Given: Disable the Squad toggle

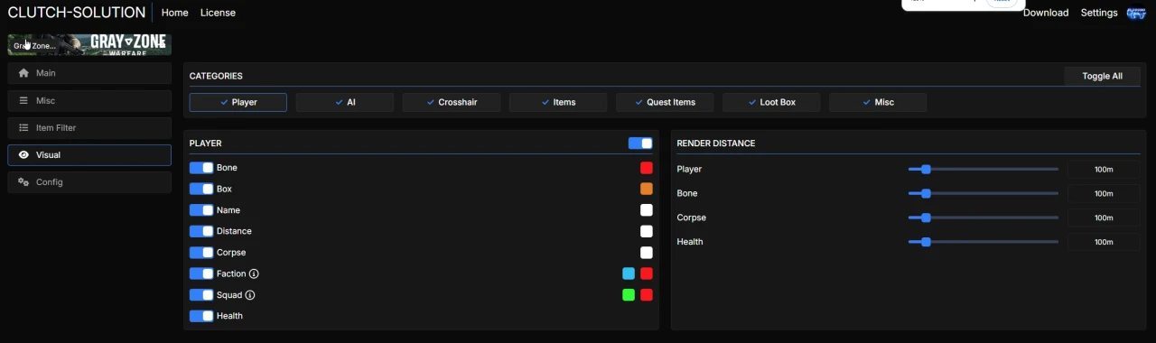Looking at the screenshot, I should coord(201,294).
